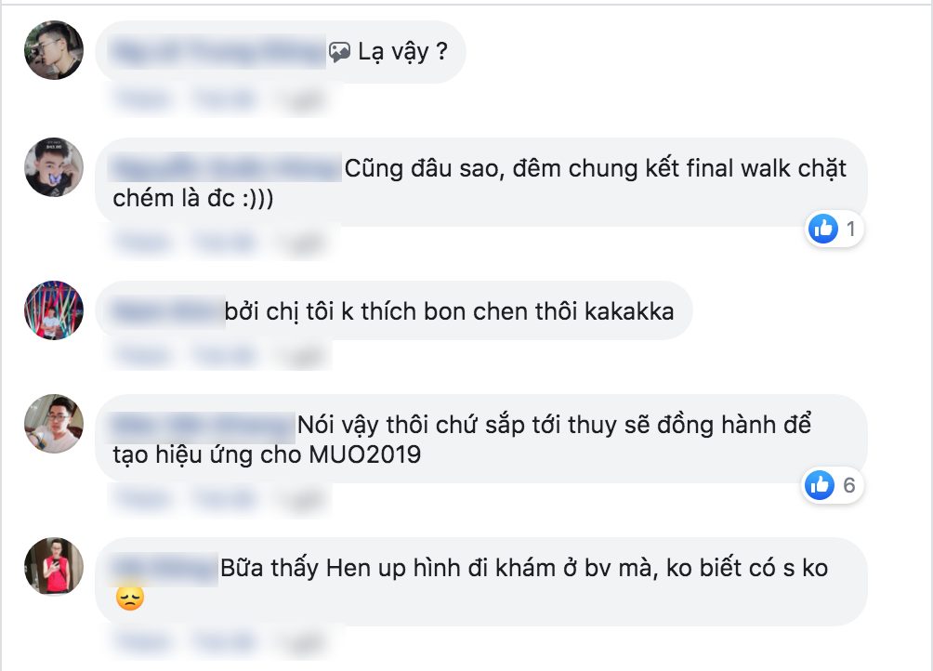Open the red-shirt avatar beside "Bữa thấy Hen" comment

[54, 566]
